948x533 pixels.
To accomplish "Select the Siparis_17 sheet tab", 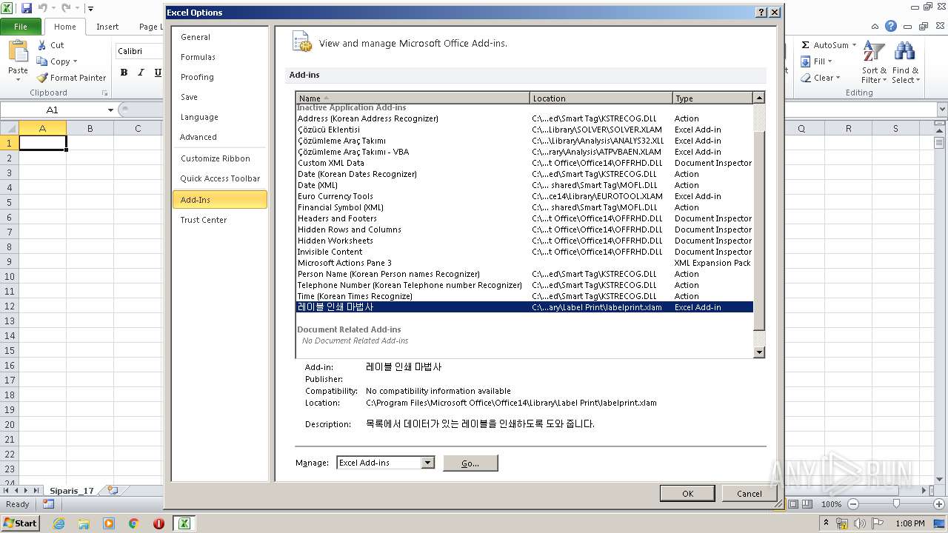I will click(72, 490).
